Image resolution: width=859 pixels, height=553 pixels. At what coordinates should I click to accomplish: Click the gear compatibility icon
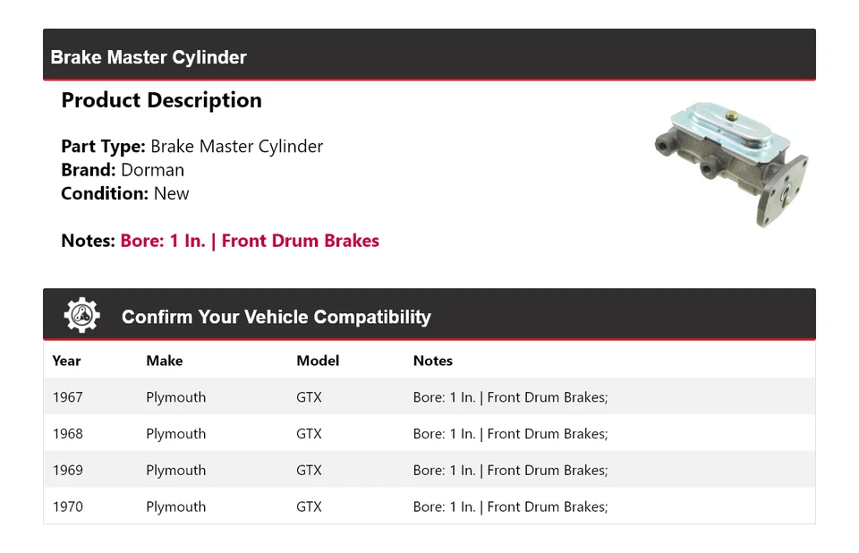(x=81, y=316)
